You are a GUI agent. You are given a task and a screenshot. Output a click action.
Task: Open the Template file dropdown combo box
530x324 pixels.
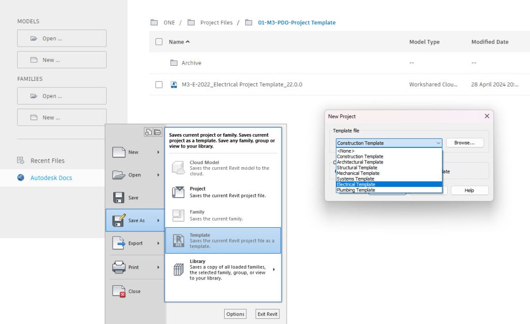pos(389,143)
